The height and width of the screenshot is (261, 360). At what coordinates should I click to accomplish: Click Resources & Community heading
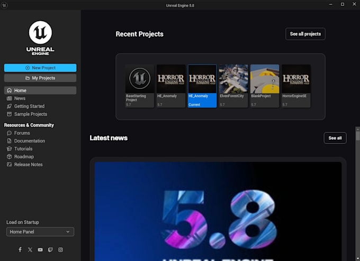29,125
